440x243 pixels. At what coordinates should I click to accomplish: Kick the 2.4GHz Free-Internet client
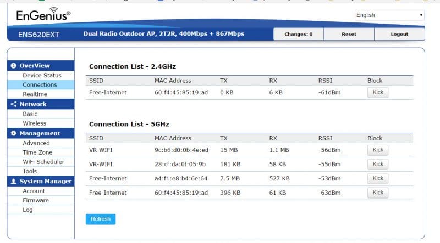[377, 92]
